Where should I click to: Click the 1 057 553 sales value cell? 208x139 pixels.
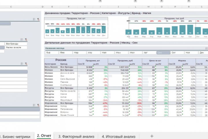click(x=124, y=67)
